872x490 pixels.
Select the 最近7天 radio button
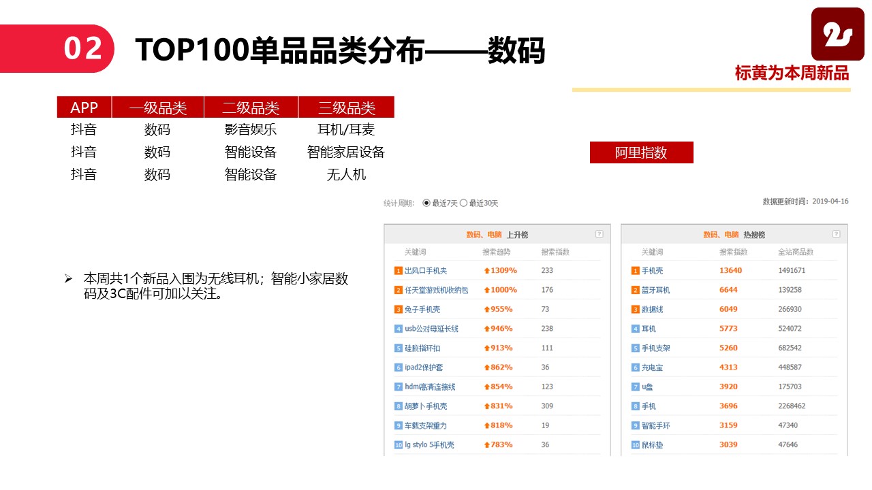[x=426, y=203]
